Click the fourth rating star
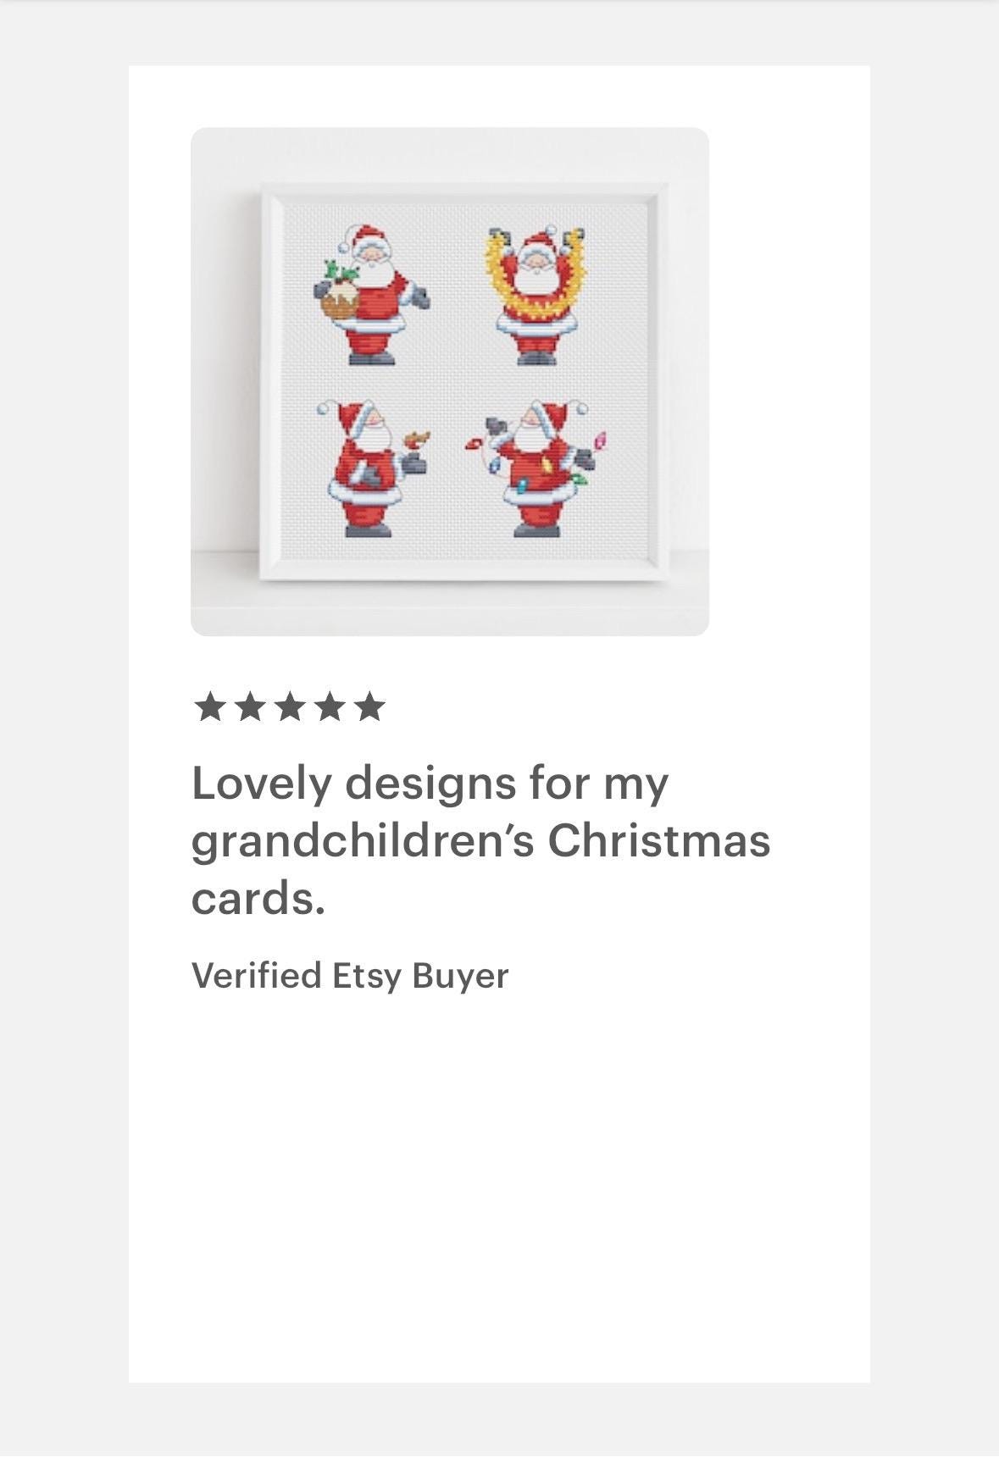 point(329,706)
